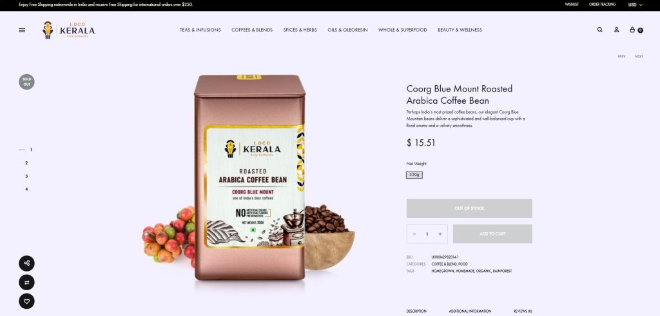
Task: Click the quantity input field
Action: point(427,234)
